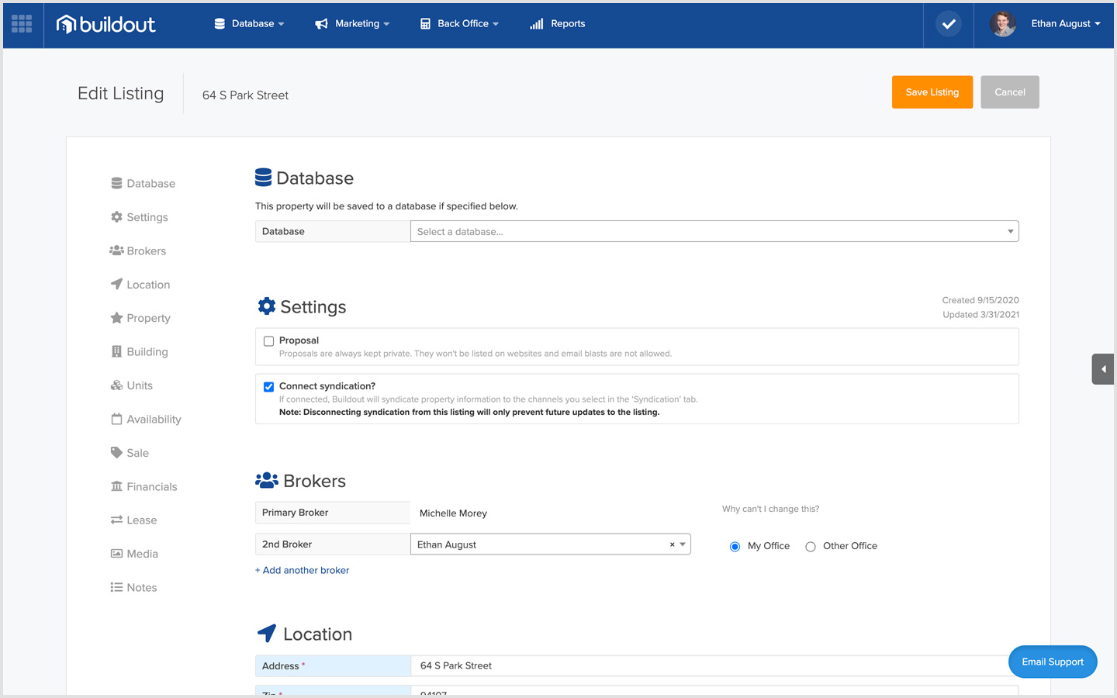The width and height of the screenshot is (1117, 698).
Task: Clear the 2nd Broker selection
Action: point(672,544)
